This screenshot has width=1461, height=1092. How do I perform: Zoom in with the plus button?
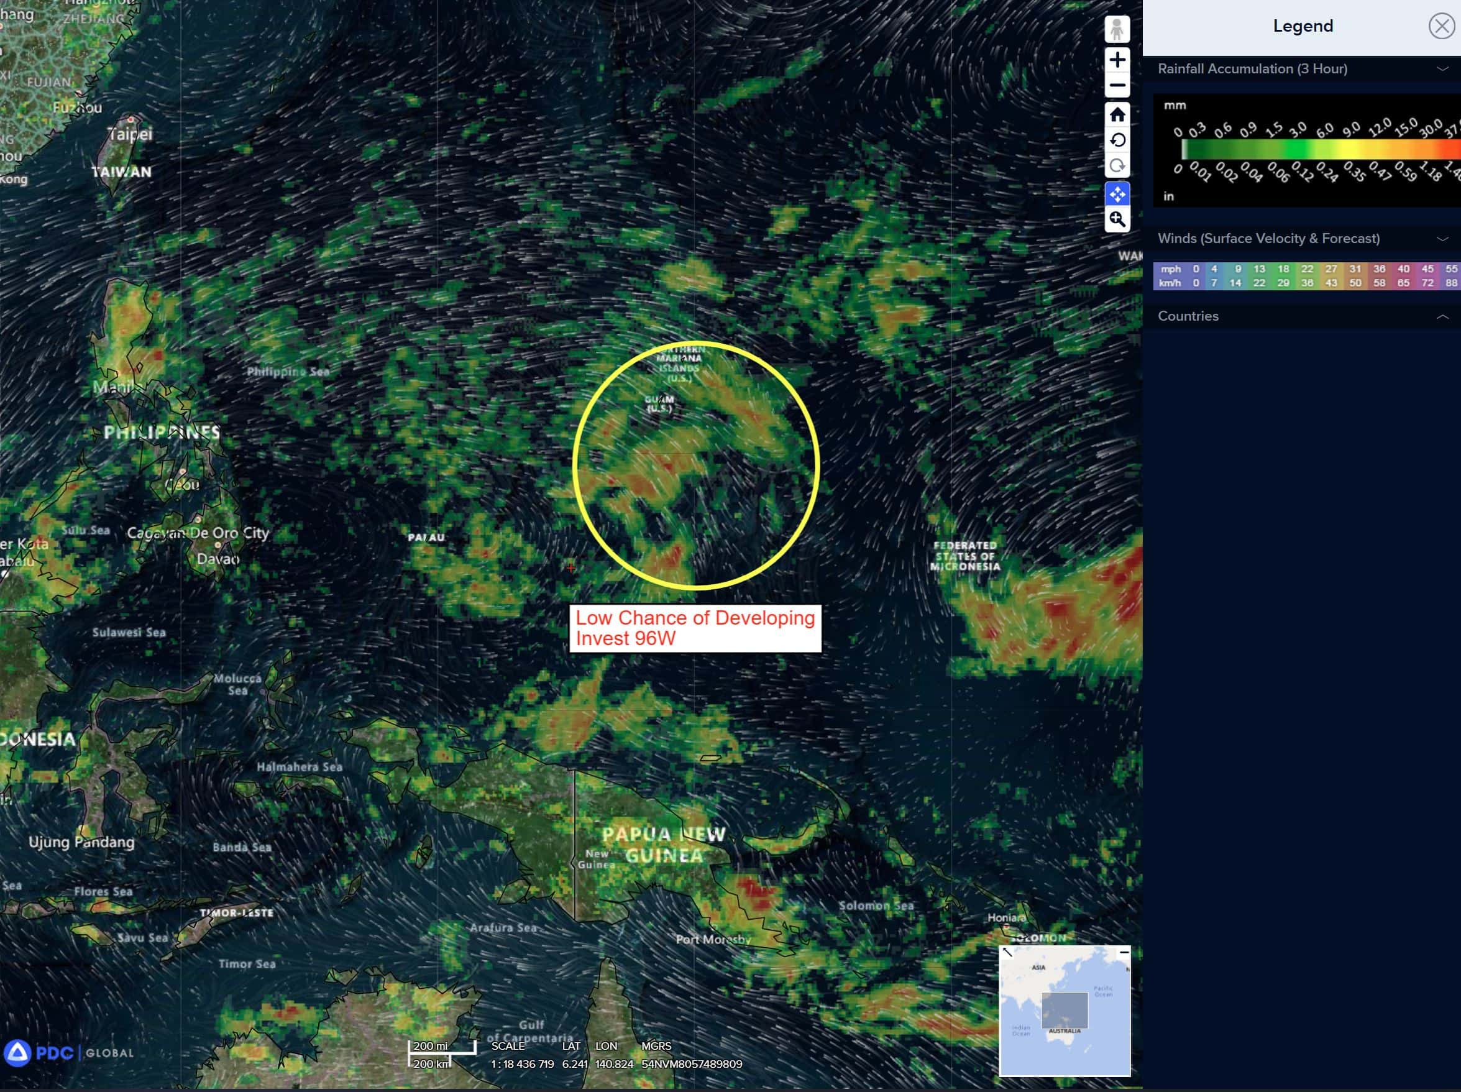point(1117,60)
